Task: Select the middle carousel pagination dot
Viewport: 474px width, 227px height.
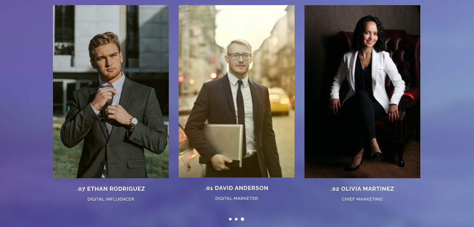Action: point(236,219)
